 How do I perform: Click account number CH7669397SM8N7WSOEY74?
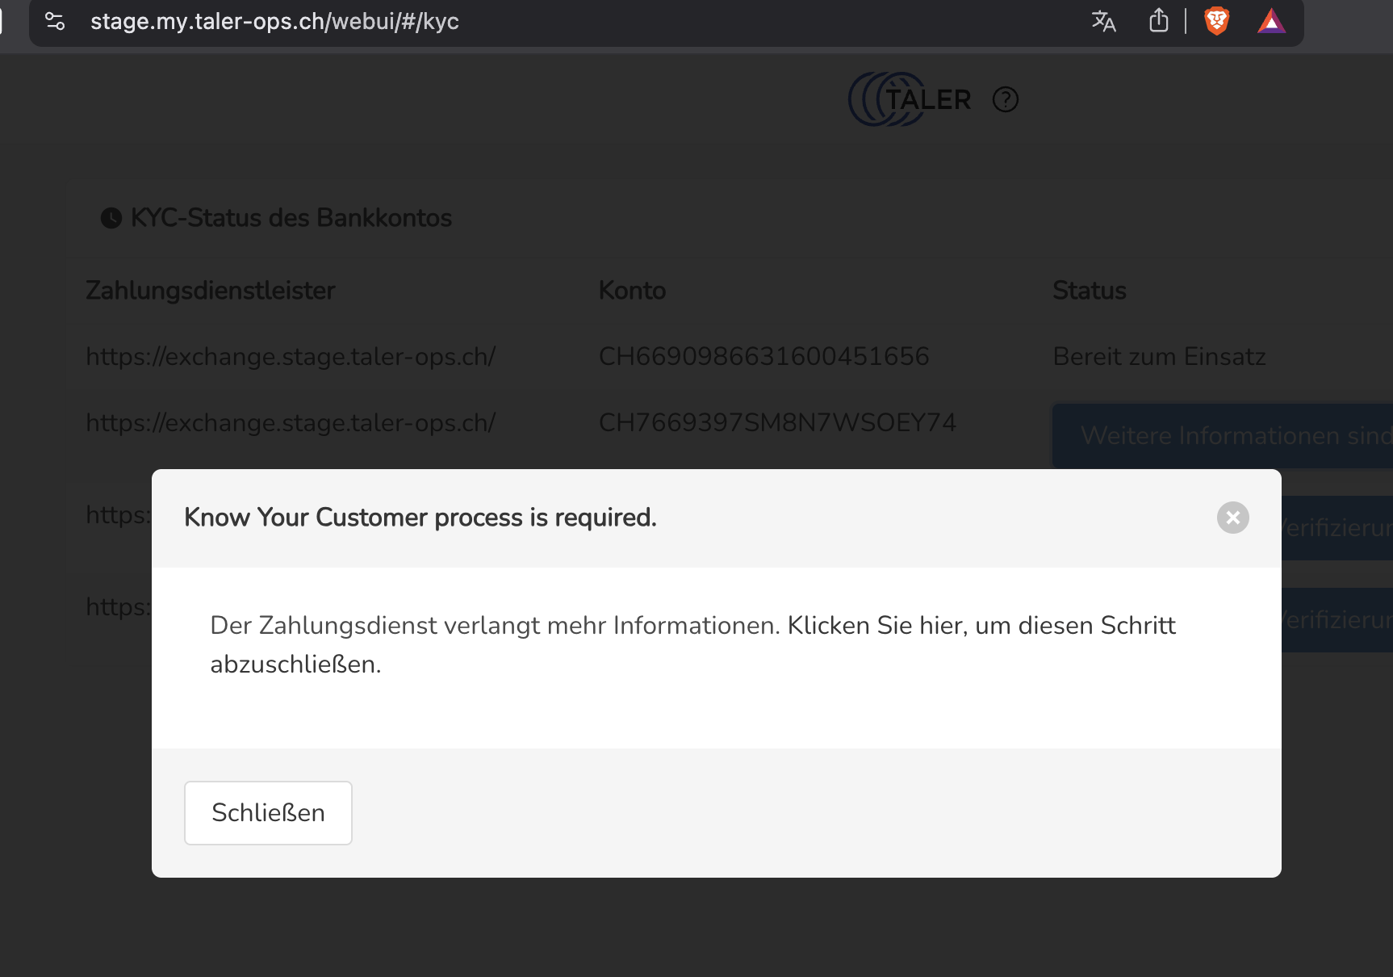coord(777,422)
